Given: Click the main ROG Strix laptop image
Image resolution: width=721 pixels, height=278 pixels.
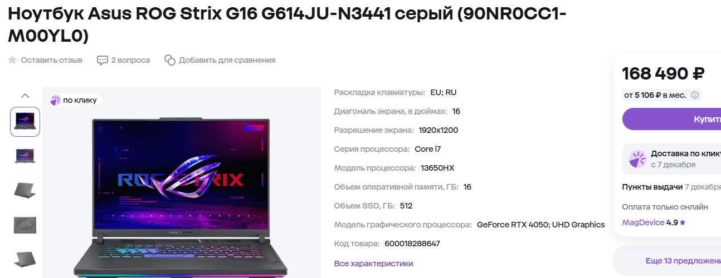Looking at the screenshot, I should [182, 196].
